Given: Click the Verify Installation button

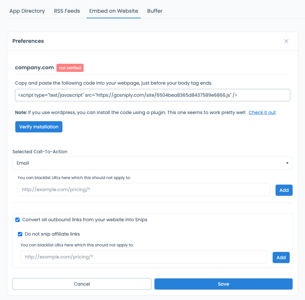Looking at the screenshot, I should tap(39, 127).
